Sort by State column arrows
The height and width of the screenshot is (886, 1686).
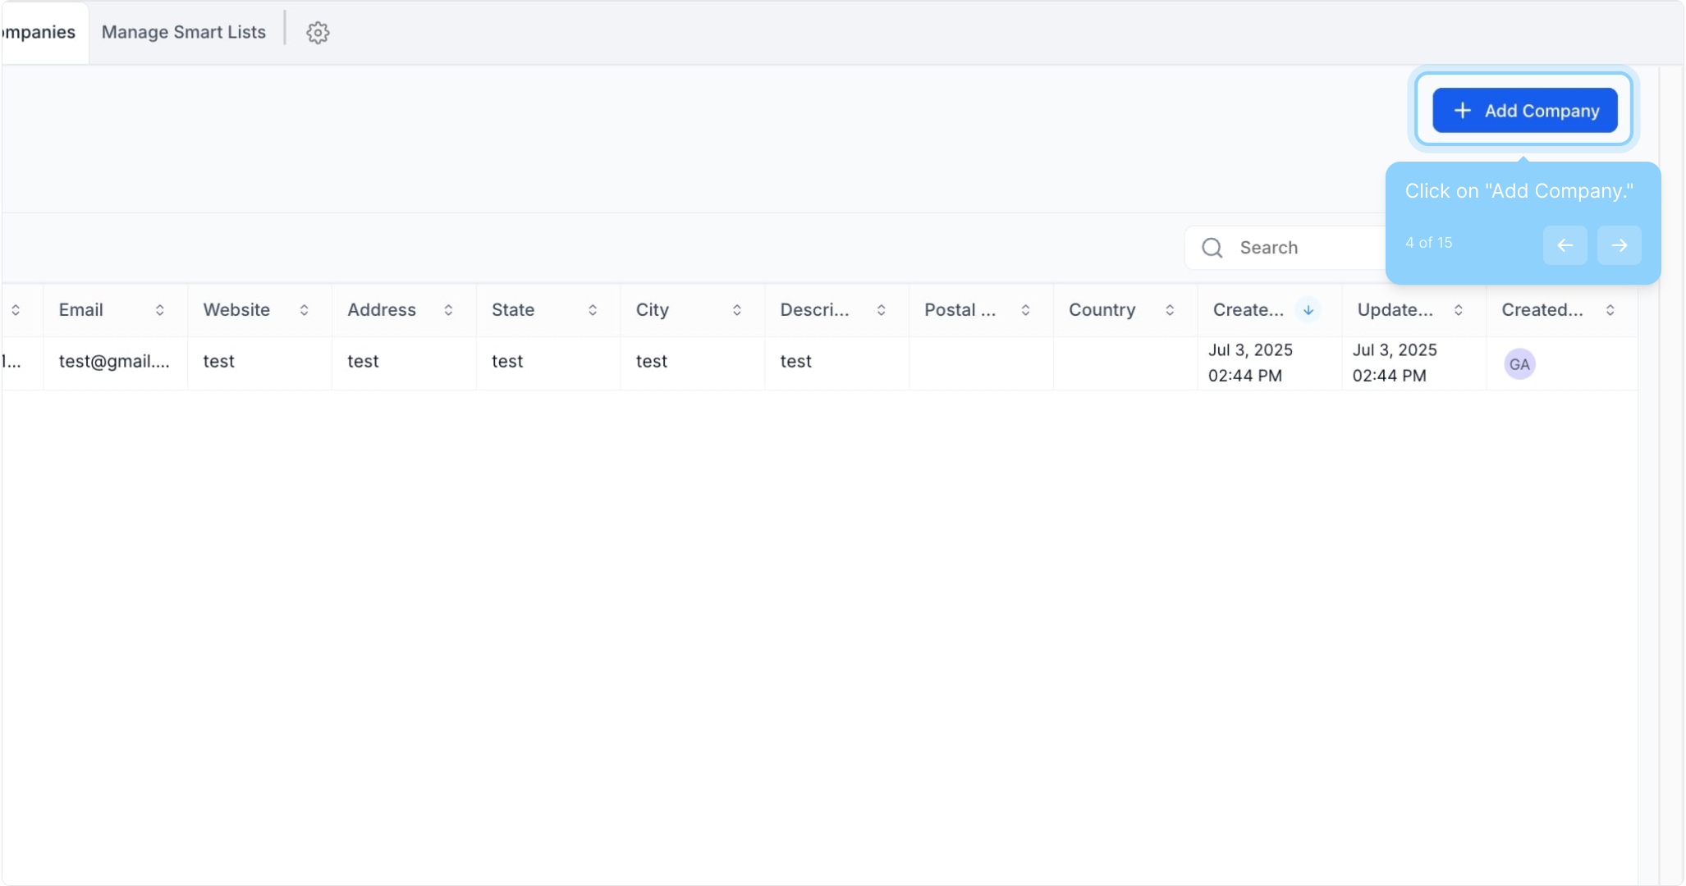(x=593, y=310)
